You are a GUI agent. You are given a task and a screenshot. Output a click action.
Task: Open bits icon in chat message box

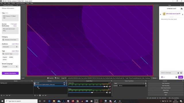click(x=178, y=73)
